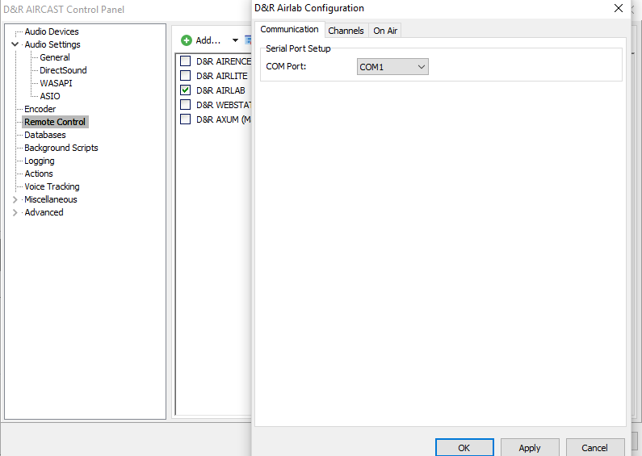The width and height of the screenshot is (642, 456).
Task: Enable the D&R AIRLITE checkbox
Action: tap(186, 76)
